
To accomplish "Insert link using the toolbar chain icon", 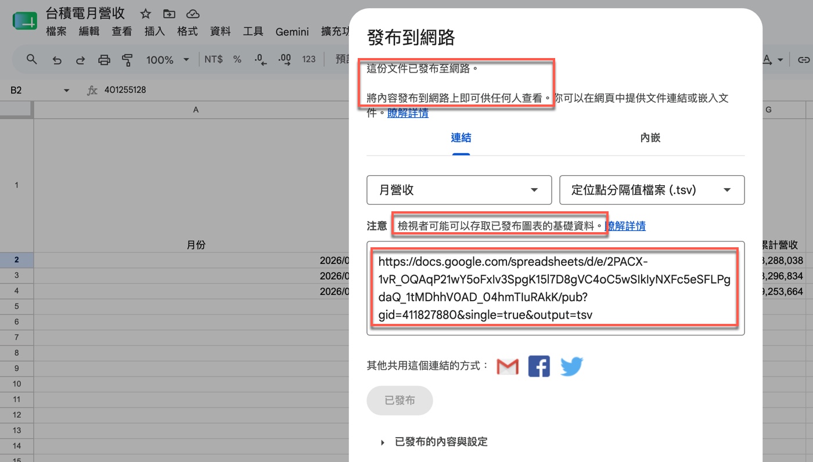I will pos(804,60).
